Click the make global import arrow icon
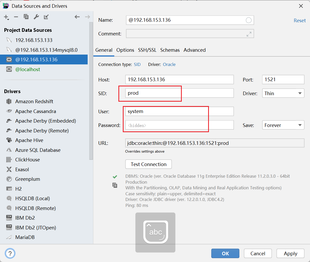This screenshot has height=262, width=310. pyautogui.click(x=46, y=17)
